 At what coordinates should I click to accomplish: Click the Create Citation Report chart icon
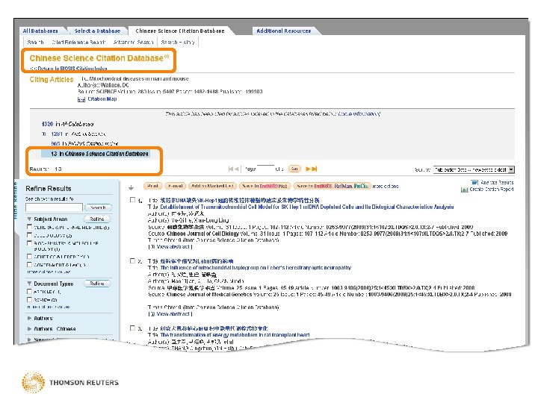pos(464,189)
